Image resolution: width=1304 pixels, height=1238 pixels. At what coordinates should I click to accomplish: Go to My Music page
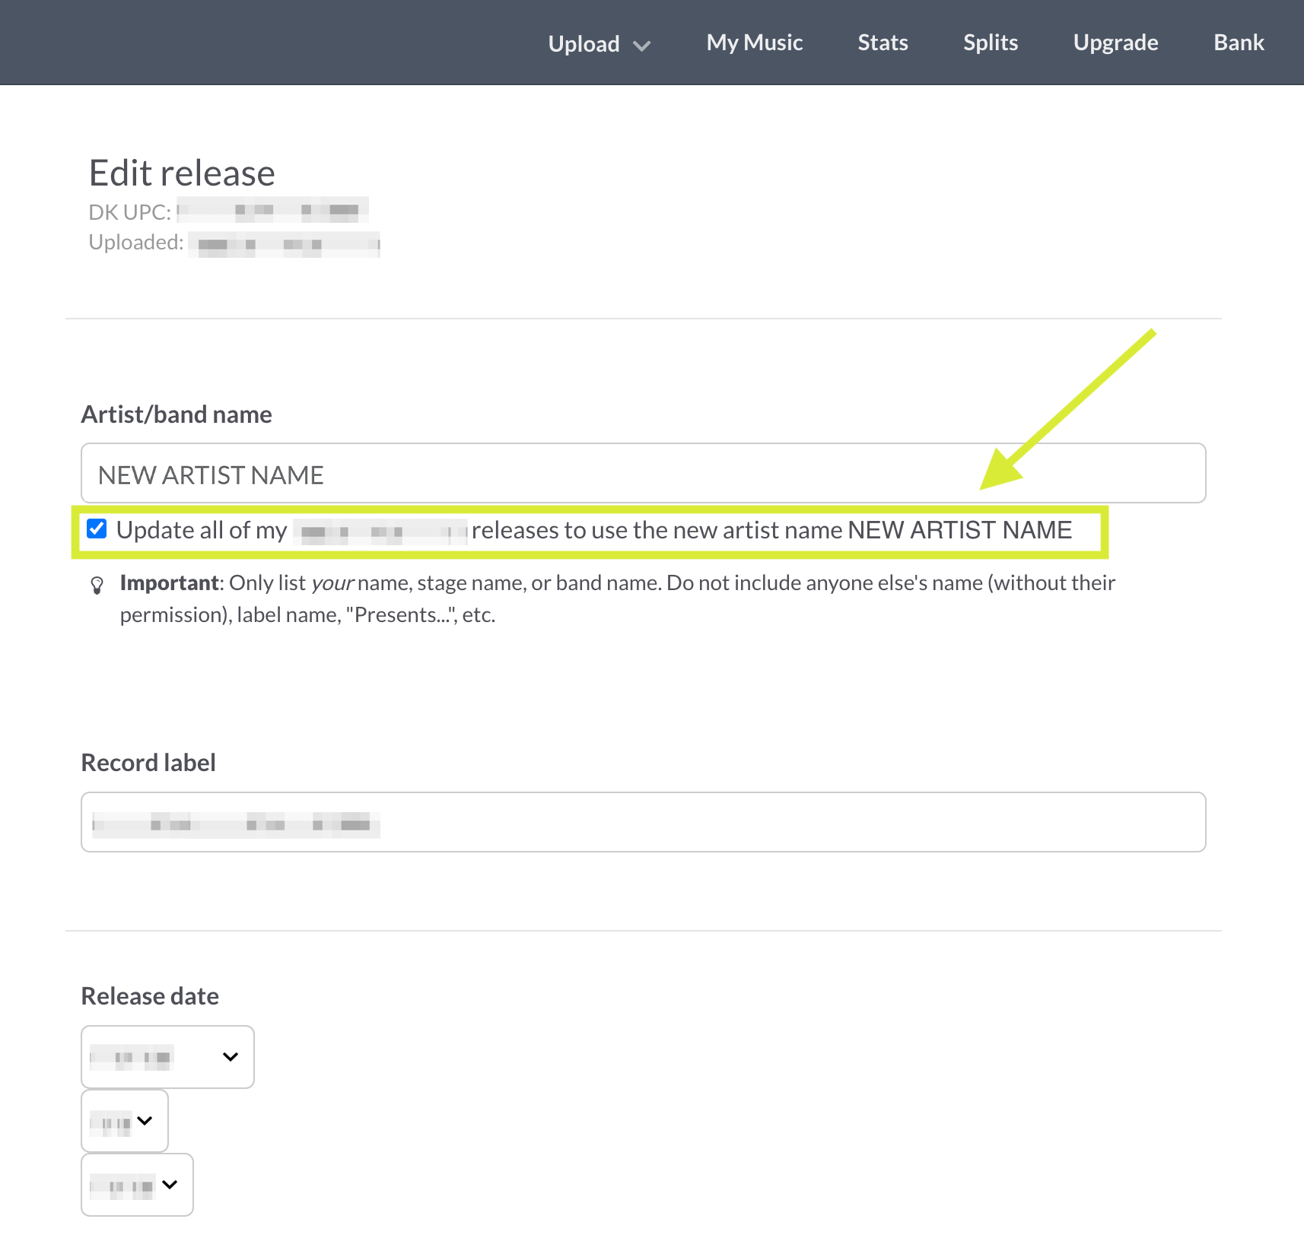(x=754, y=43)
